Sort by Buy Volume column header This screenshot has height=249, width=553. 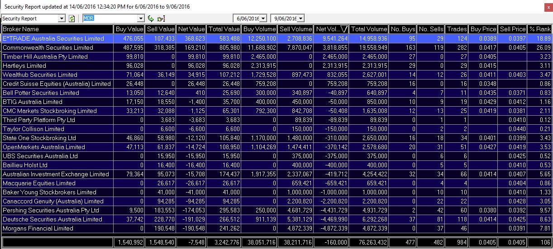tap(259, 29)
